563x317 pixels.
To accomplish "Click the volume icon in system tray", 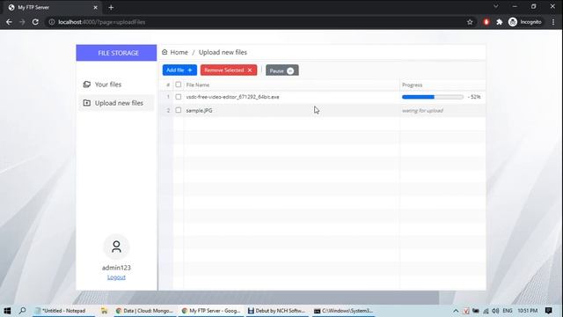I will point(495,311).
